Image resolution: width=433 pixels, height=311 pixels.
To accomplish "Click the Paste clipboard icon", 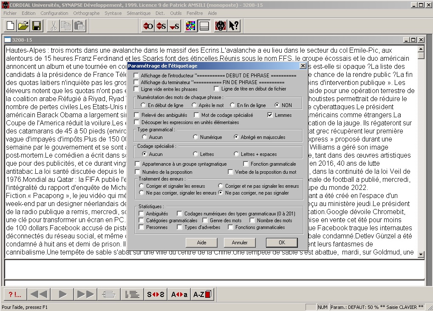I will (79, 26).
